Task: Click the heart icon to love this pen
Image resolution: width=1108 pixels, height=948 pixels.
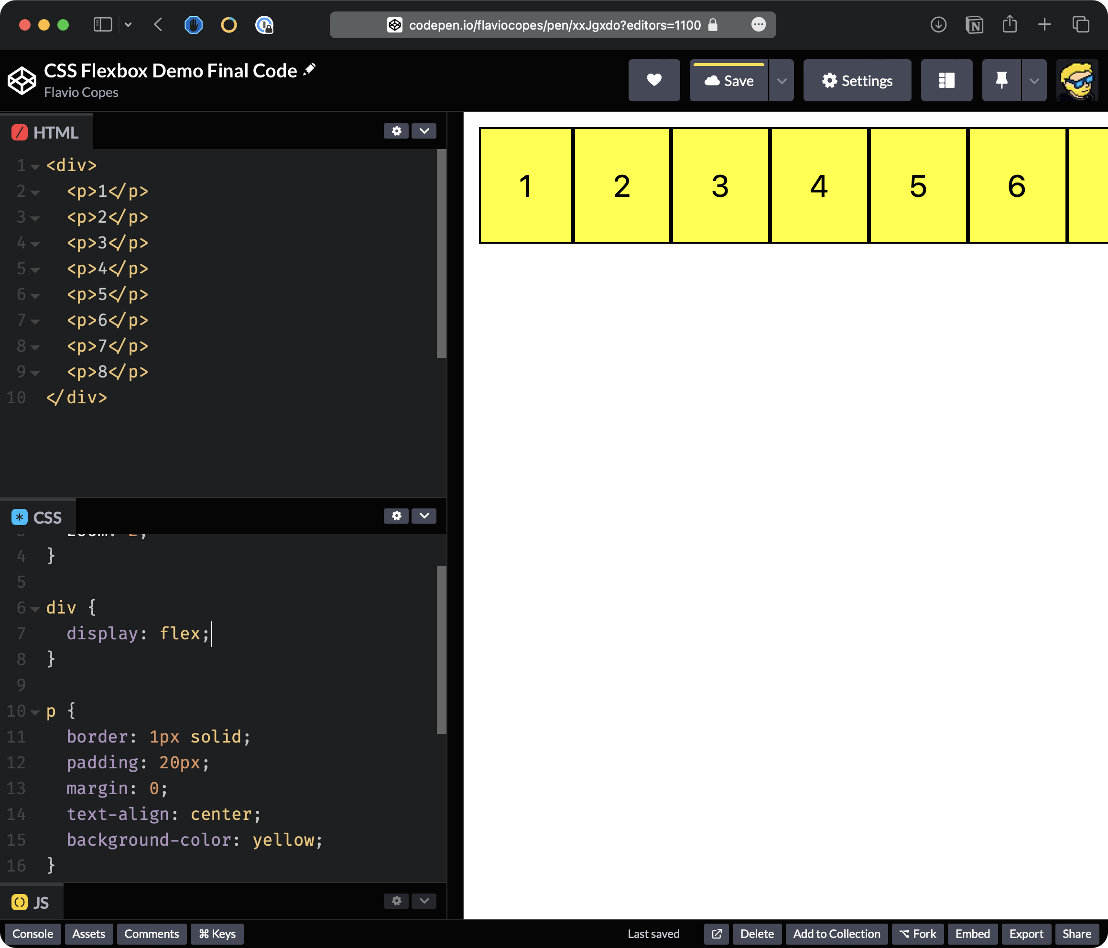Action: click(654, 80)
